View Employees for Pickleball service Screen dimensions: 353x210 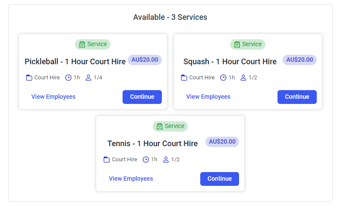54,97
